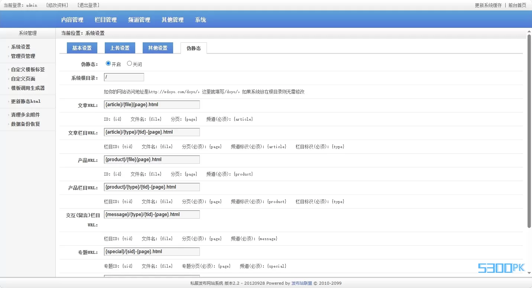Open the 系统 menu
The image size is (532, 288).
click(201, 20)
